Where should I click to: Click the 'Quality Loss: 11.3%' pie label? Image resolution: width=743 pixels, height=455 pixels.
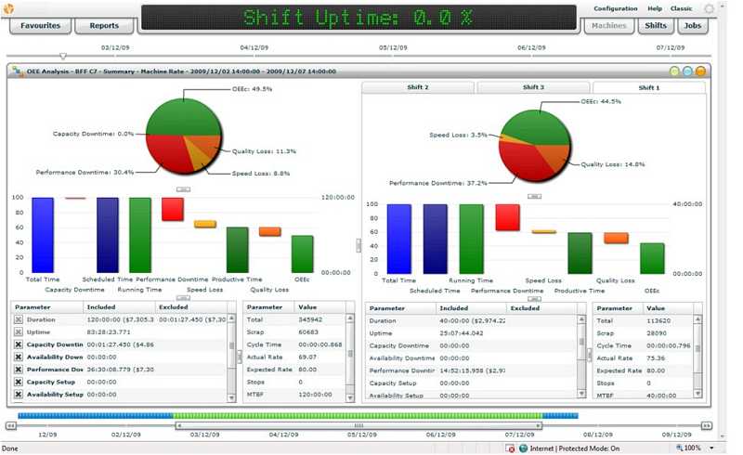pyautogui.click(x=264, y=151)
